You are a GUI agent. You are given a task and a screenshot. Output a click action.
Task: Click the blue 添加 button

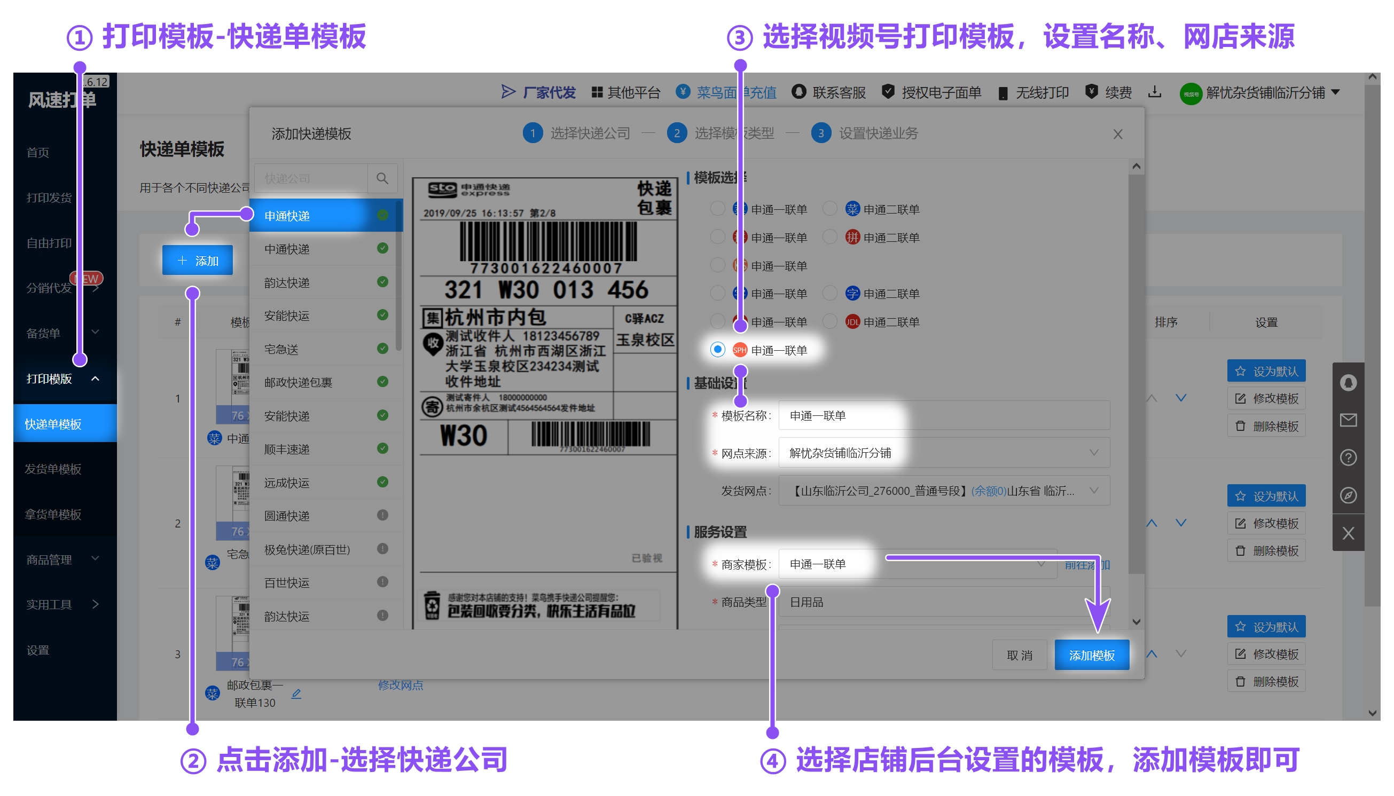[x=198, y=260]
